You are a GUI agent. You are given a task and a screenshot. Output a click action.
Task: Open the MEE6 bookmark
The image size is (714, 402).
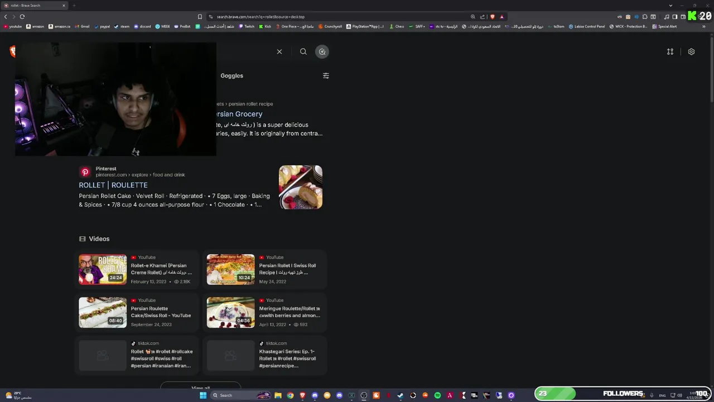(162, 26)
